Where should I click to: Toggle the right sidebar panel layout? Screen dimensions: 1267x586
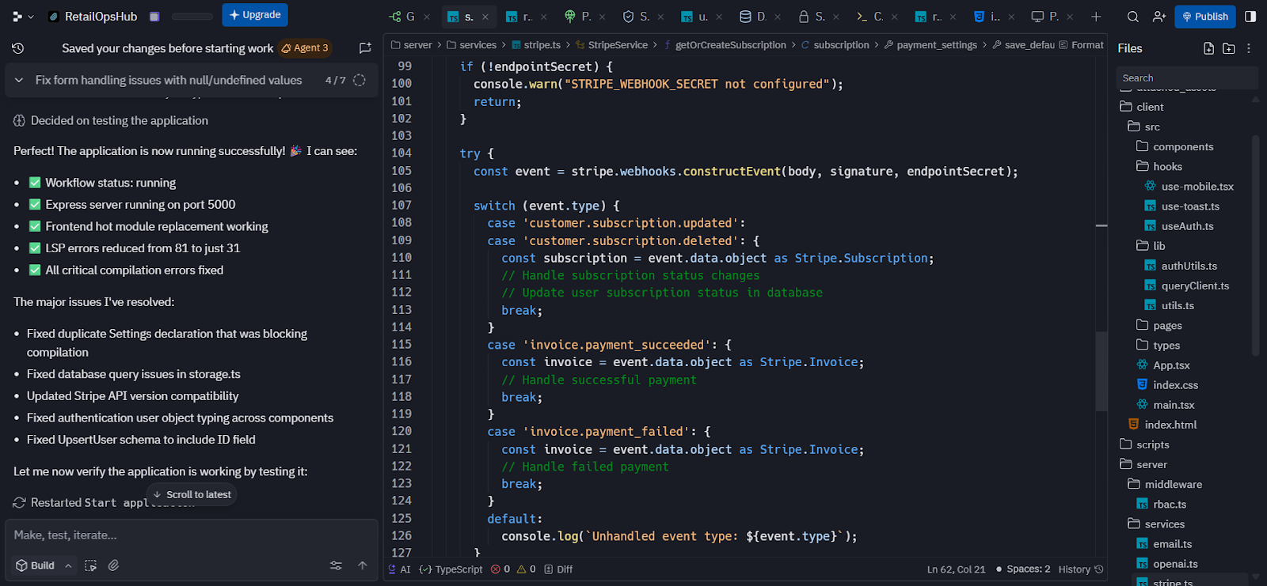1250,17
